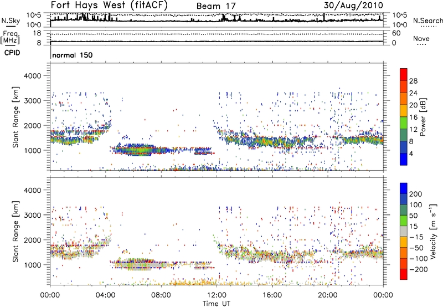The height and width of the screenshot is (307, 443).
Task: Click the Nave legend label
Action: pos(421,38)
